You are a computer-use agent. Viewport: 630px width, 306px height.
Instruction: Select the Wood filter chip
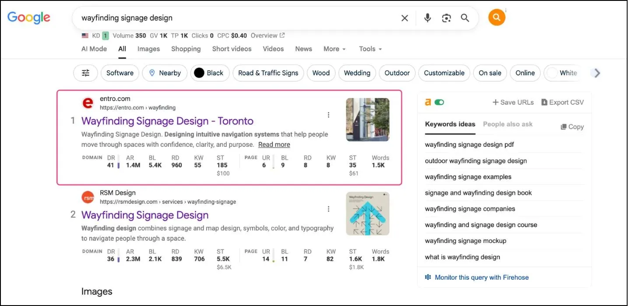tap(321, 73)
